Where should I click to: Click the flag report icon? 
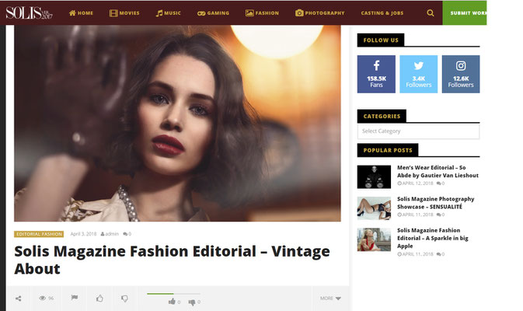tap(75, 297)
